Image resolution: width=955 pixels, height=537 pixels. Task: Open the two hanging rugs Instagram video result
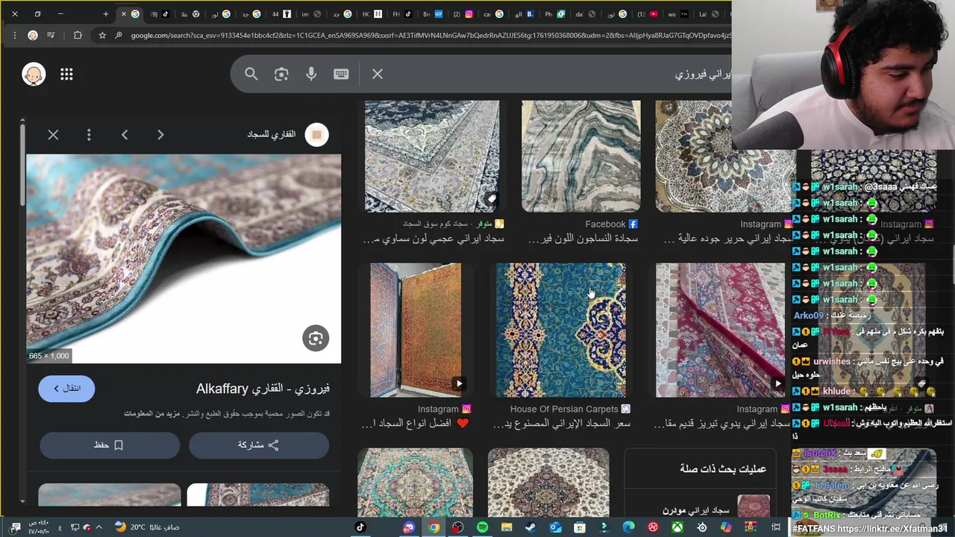click(x=416, y=330)
